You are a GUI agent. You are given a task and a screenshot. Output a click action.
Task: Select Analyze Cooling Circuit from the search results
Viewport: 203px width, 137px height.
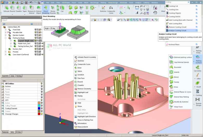tap(177, 30)
